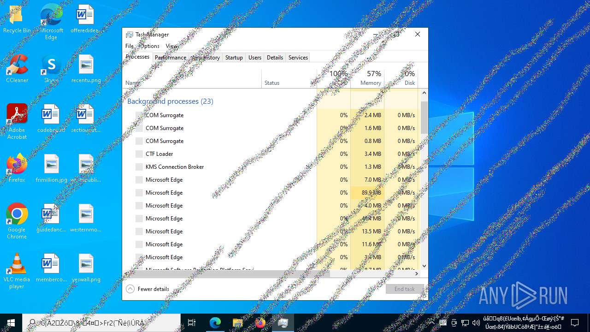
Task: Select the Google Chrome desktop shortcut
Action: pyautogui.click(x=17, y=221)
